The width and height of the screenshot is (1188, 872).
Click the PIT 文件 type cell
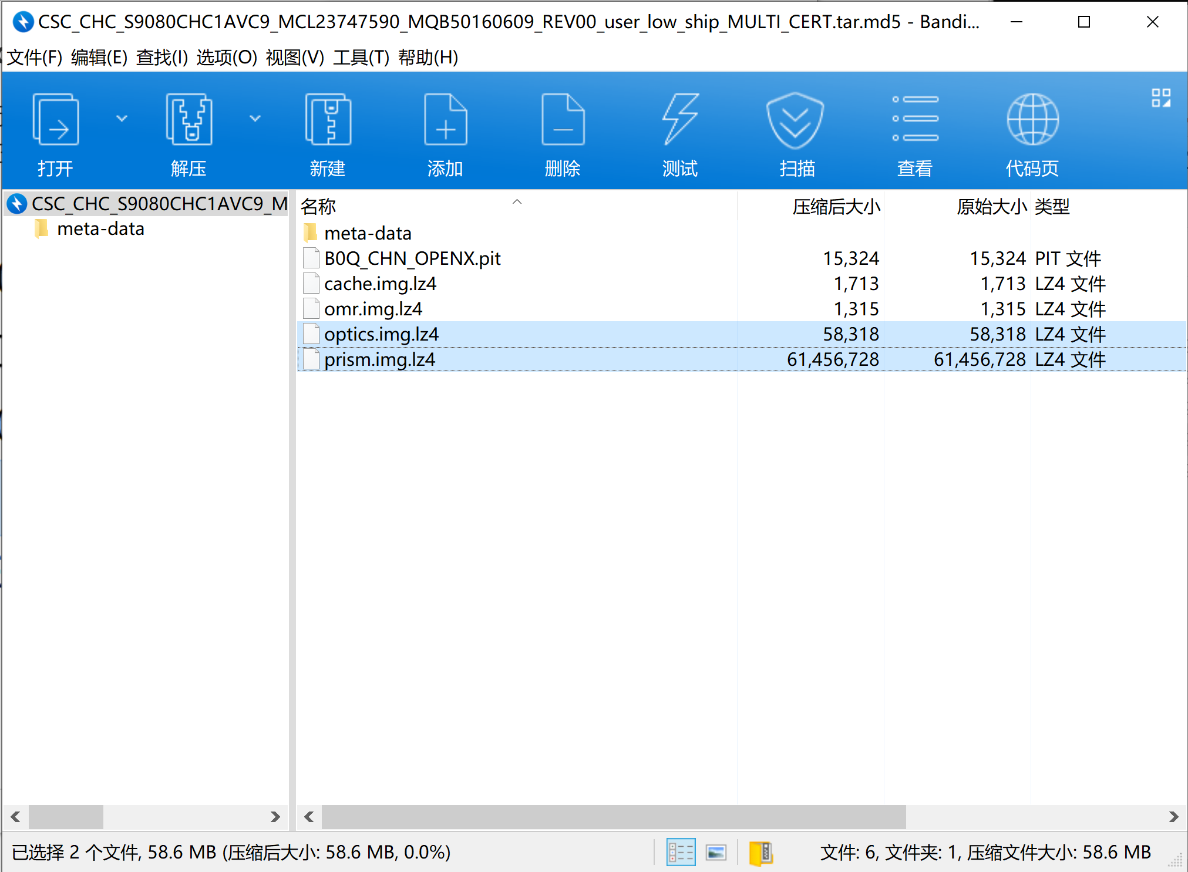(1068, 258)
